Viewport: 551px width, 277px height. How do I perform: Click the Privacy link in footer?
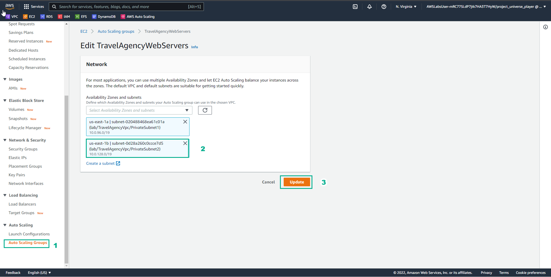[486, 273]
